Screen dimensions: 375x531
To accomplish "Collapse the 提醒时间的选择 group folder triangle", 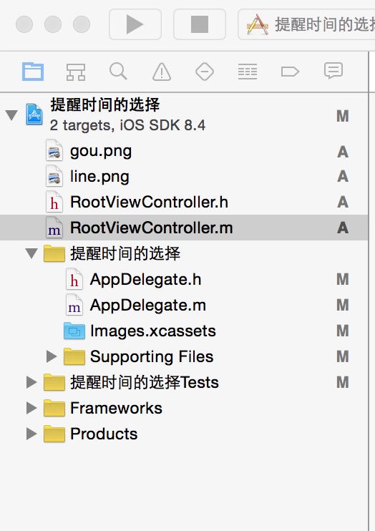I will 31,253.
